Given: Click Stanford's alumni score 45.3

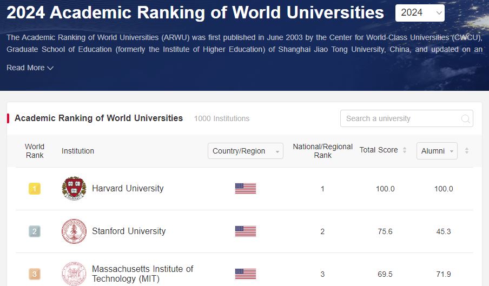Looking at the screenshot, I should (x=444, y=231).
